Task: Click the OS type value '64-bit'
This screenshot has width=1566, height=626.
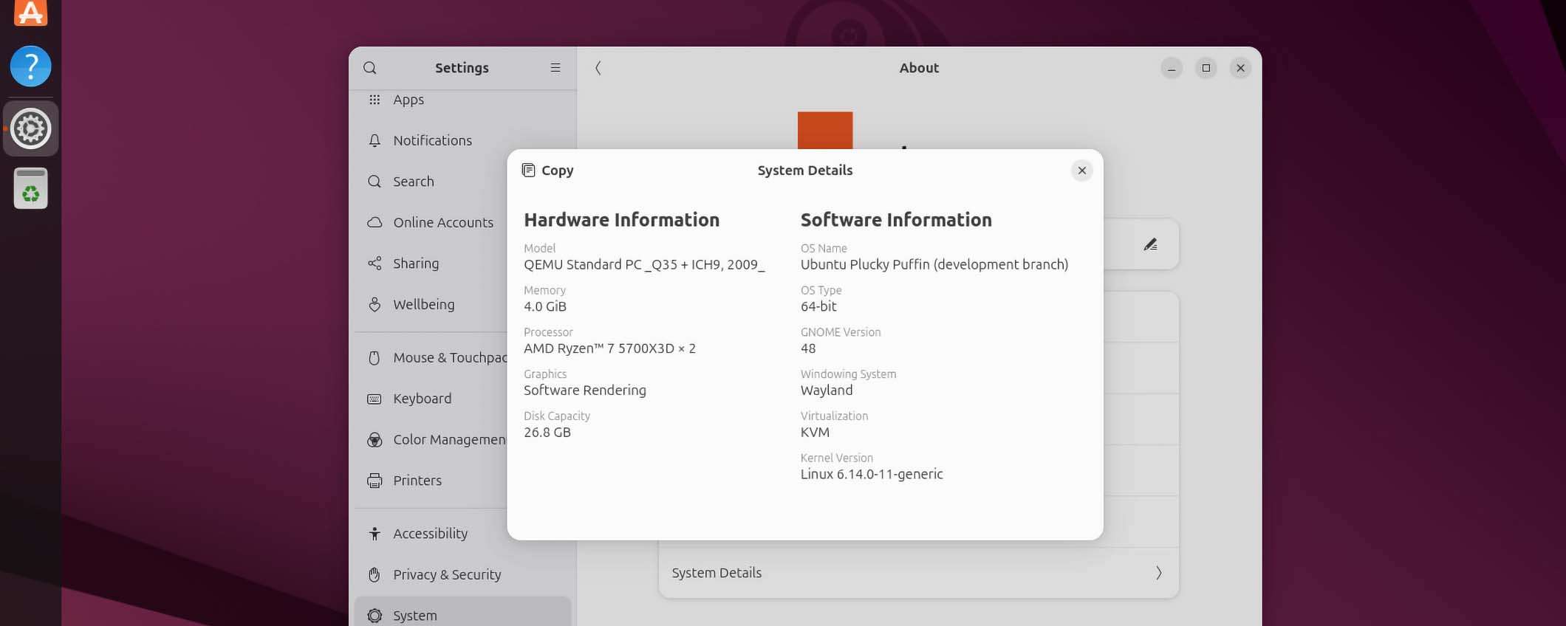Action: [818, 306]
